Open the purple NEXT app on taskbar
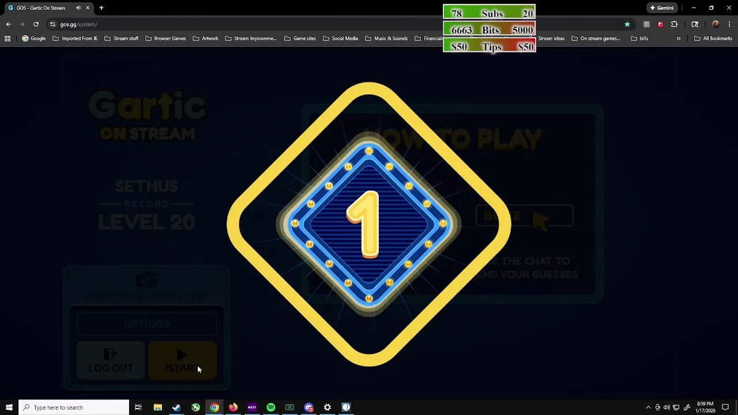The height and width of the screenshot is (415, 738). coord(252,408)
